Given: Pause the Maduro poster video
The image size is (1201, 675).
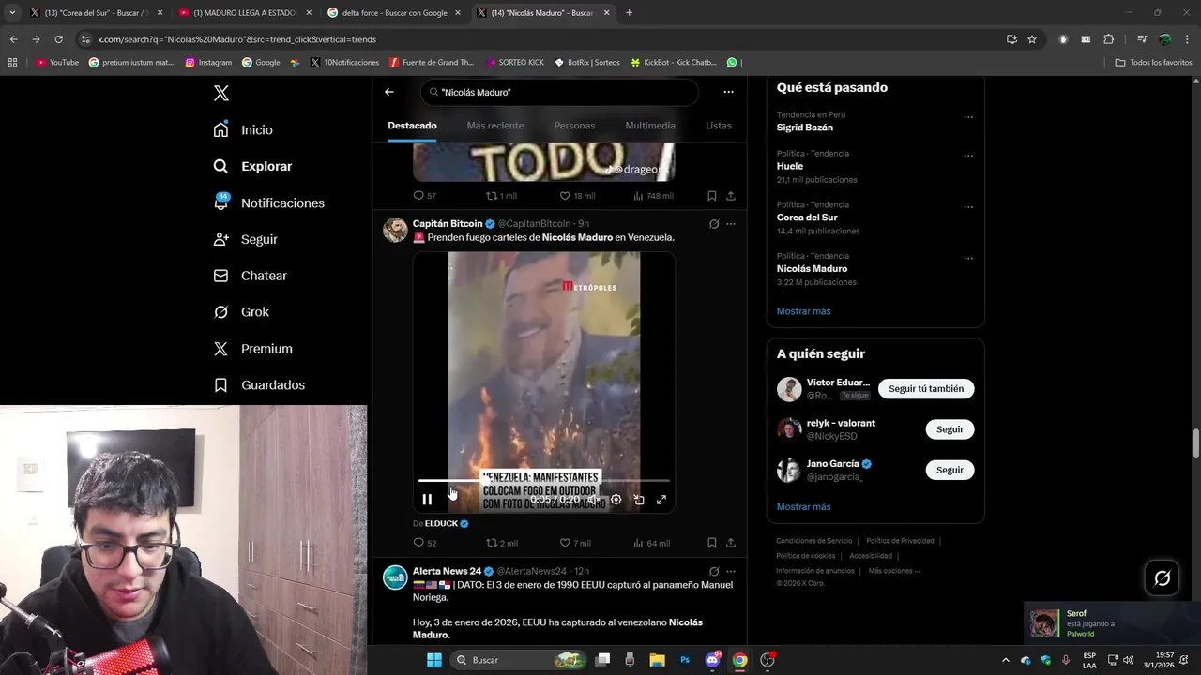Looking at the screenshot, I should pos(427,500).
